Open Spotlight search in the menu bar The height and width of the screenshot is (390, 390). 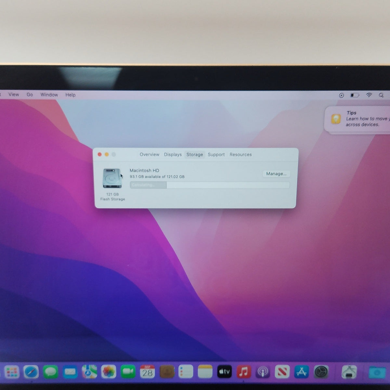381,95
